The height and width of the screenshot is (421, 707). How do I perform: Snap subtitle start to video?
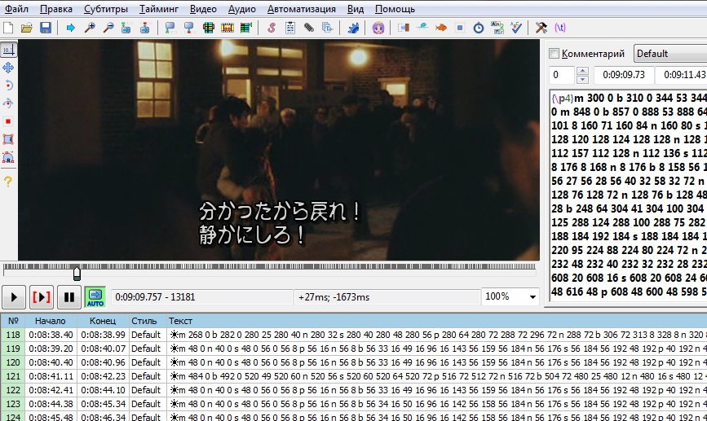(x=170, y=28)
